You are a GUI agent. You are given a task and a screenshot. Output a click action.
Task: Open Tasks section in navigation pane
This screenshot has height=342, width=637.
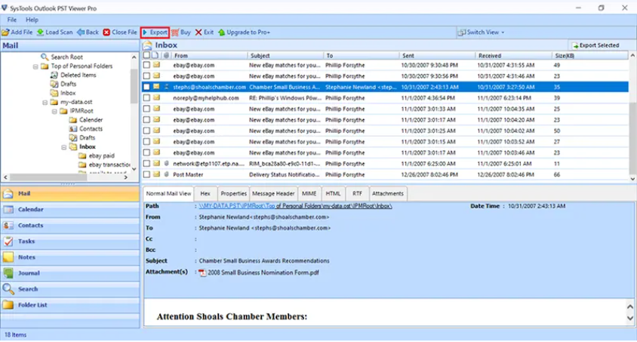click(70, 242)
